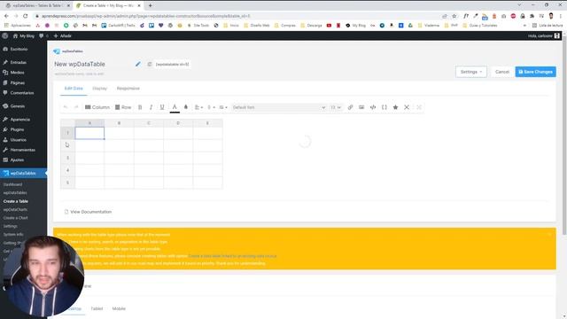Viewport: 567px width, 319px height.
Task: Open View Documentation link
Action: tap(88, 212)
